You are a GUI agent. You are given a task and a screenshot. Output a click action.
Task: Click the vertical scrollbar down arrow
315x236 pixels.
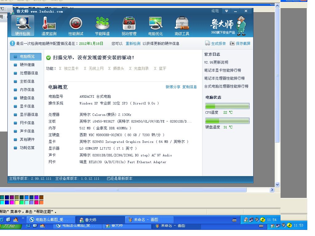pos(277,185)
